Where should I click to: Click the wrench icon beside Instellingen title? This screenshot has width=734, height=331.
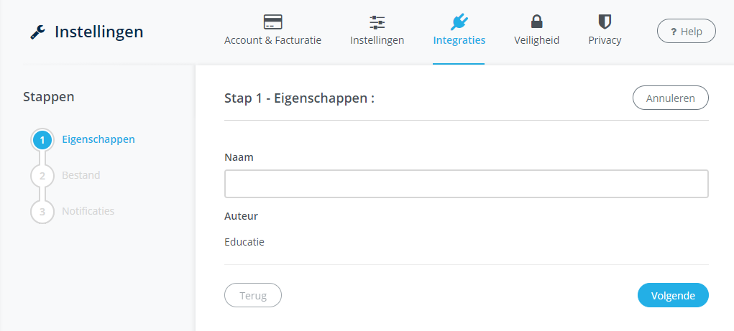click(x=37, y=32)
